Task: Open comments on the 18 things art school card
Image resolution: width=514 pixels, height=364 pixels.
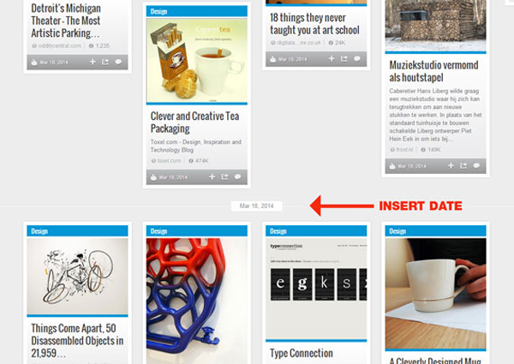Action: pos(357,58)
